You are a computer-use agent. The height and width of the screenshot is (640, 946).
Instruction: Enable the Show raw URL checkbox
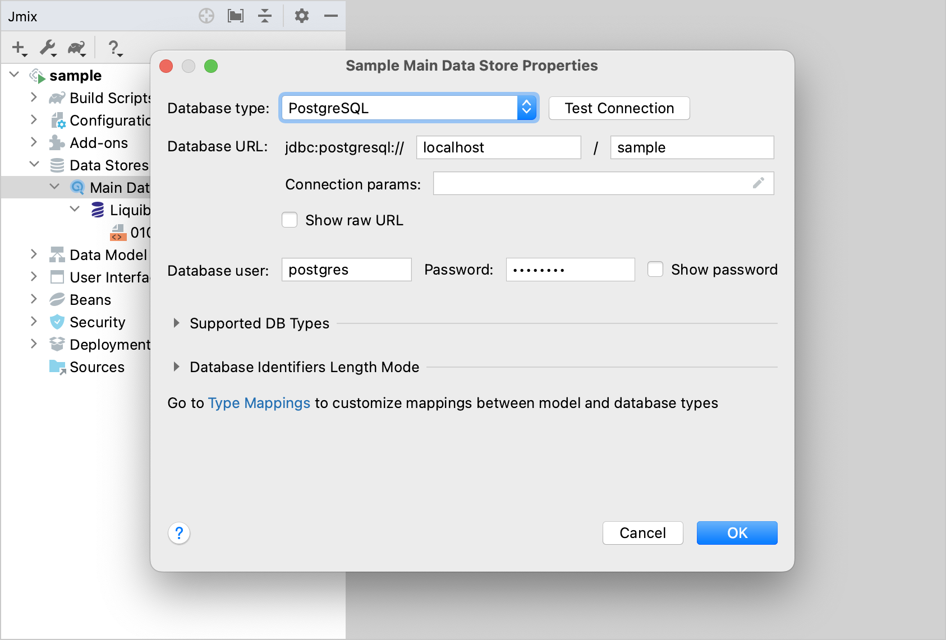pyautogui.click(x=290, y=220)
